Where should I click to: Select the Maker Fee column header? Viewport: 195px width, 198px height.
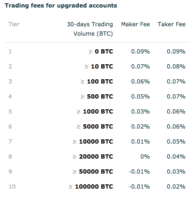pyautogui.click(x=135, y=24)
